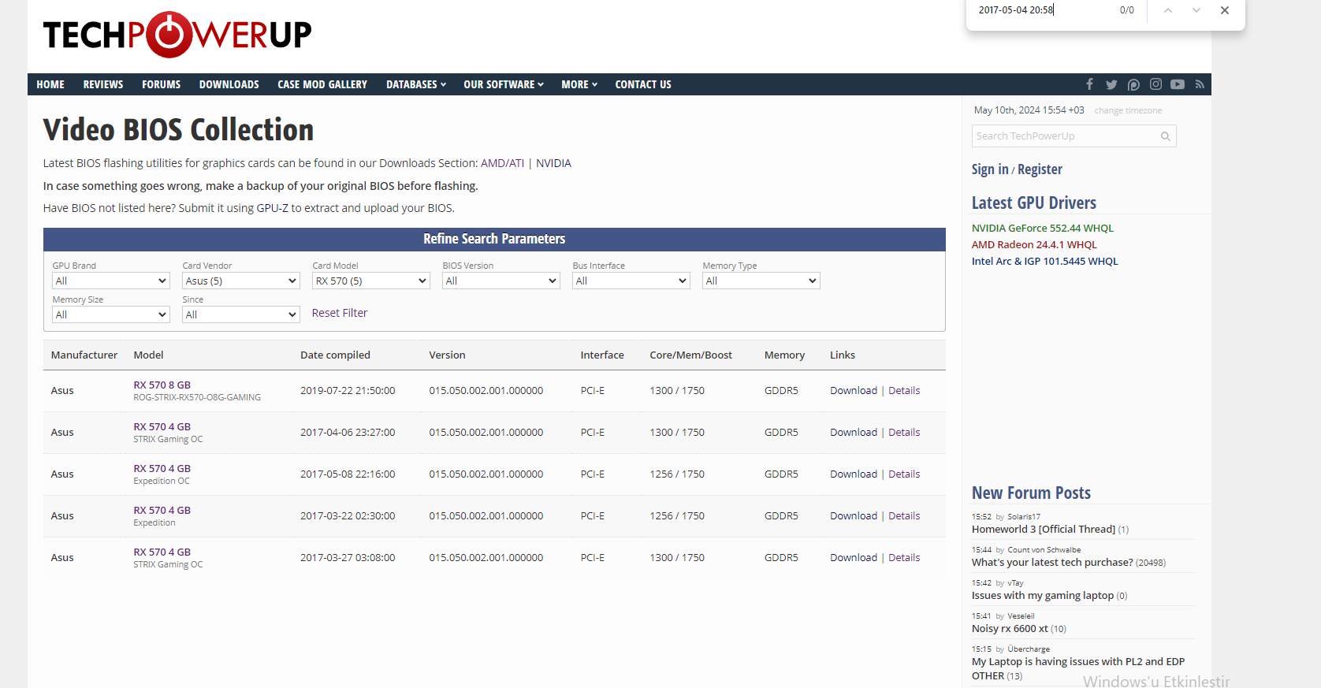Screen dimensions: 1321x688
Task: Open Issues with my gaming laptop thread
Action: [x=1043, y=595]
